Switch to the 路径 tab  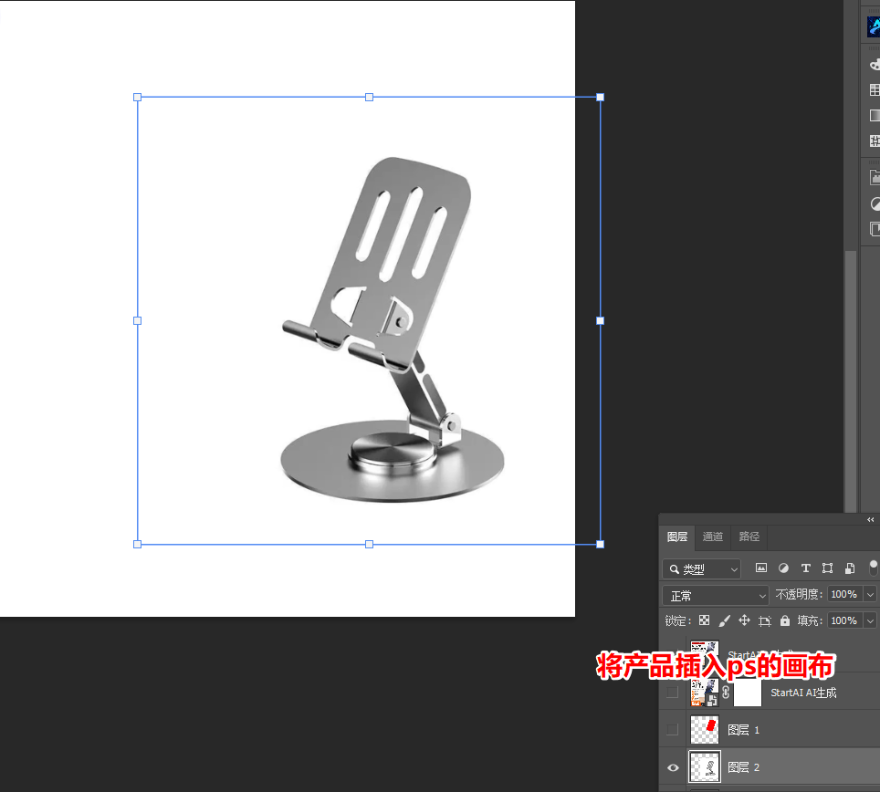pyautogui.click(x=749, y=537)
